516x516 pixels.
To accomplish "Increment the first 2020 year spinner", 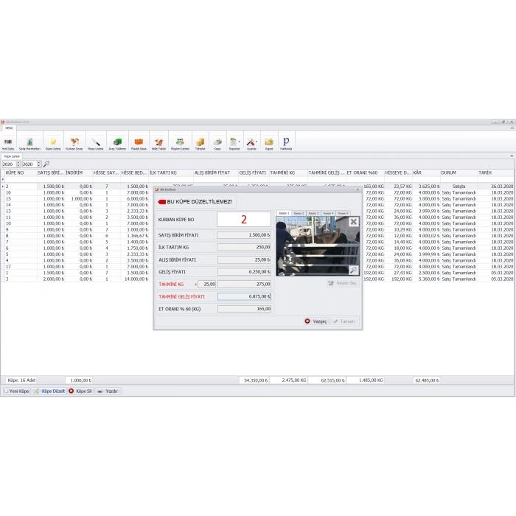I will click(18, 163).
